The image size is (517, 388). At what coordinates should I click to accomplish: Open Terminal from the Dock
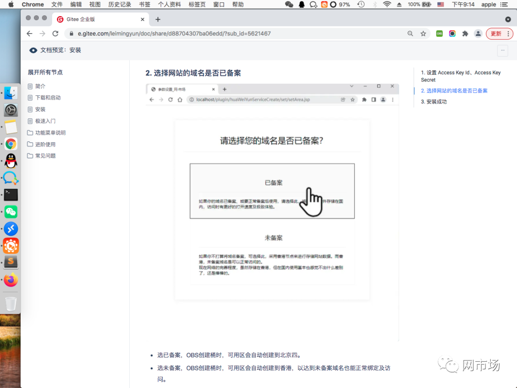[11, 194]
